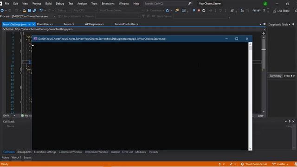Click the Hot Reload refresh icon

[x=168, y=11]
